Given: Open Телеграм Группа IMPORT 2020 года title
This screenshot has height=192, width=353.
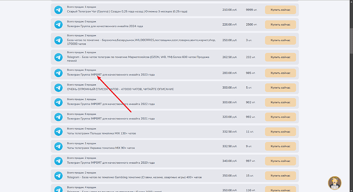Looking at the screenshot, I should [x=111, y=163].
